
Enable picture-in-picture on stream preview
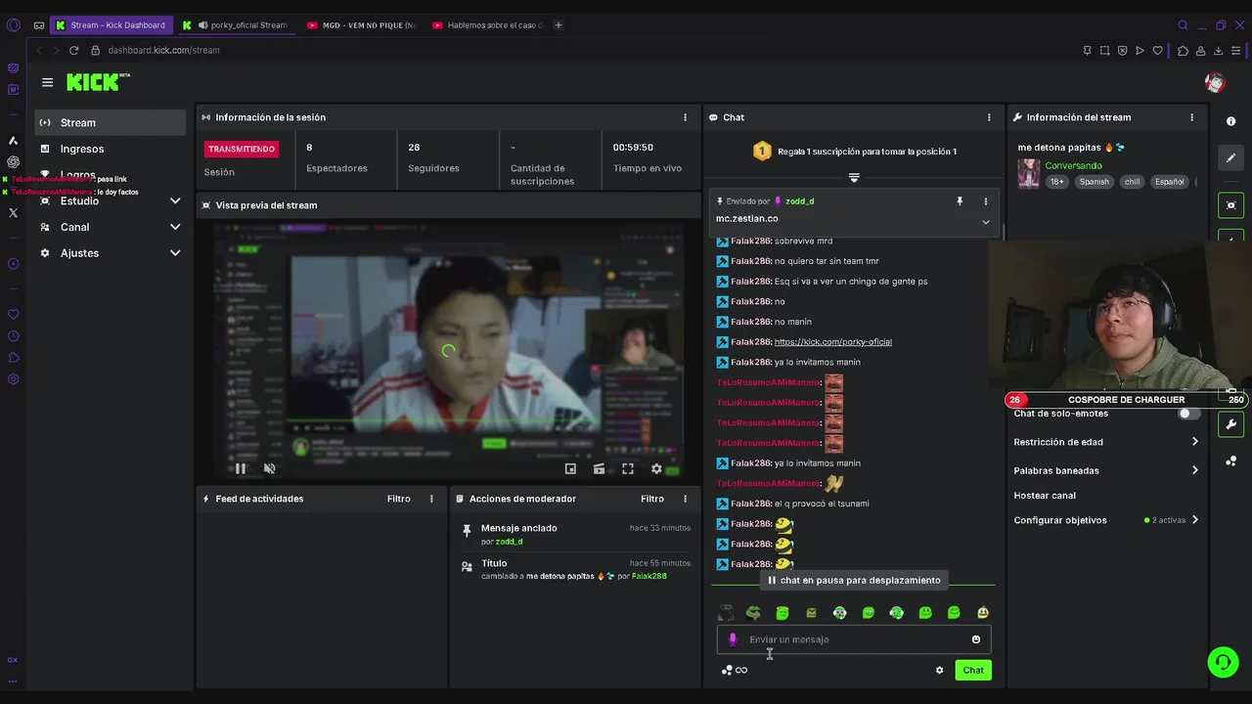[x=570, y=469]
